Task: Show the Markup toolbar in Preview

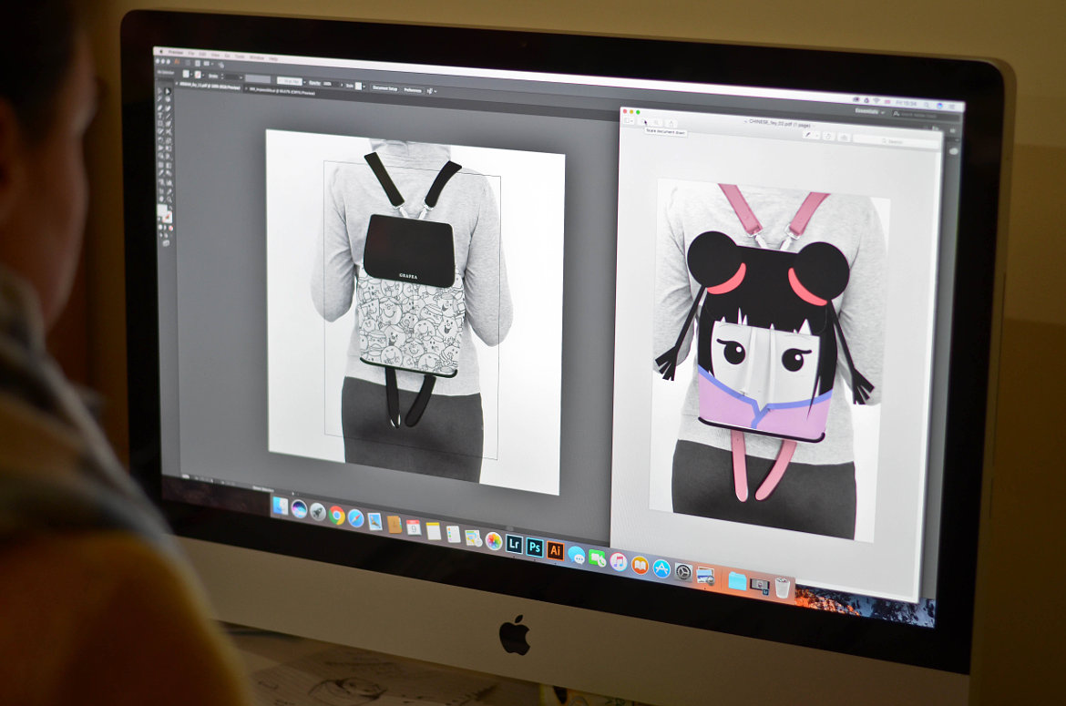Action: (845, 138)
